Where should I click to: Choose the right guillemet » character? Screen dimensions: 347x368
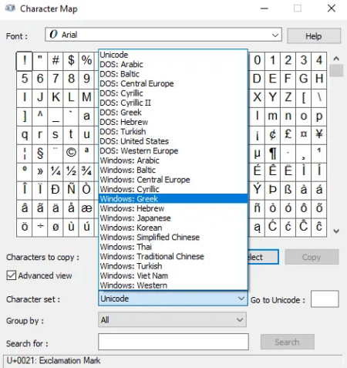click(40, 171)
